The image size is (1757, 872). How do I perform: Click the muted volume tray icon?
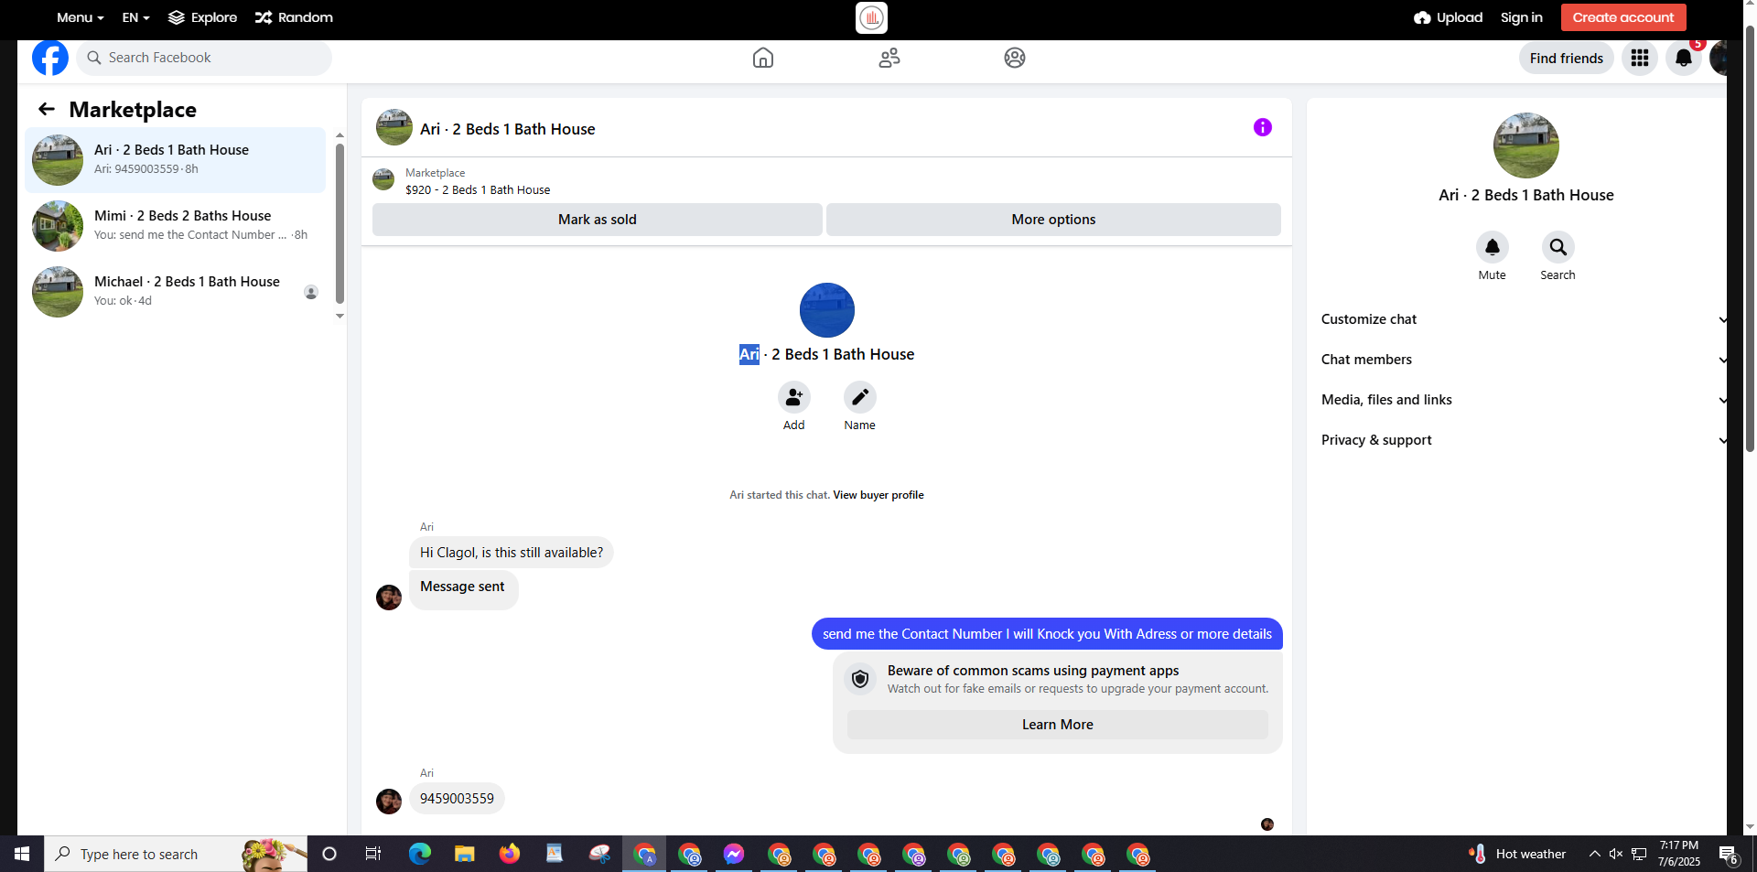tap(1616, 854)
